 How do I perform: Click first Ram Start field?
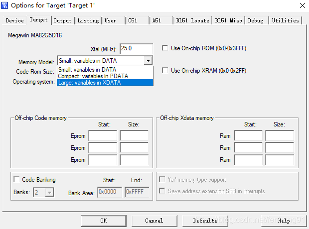pos(248,136)
